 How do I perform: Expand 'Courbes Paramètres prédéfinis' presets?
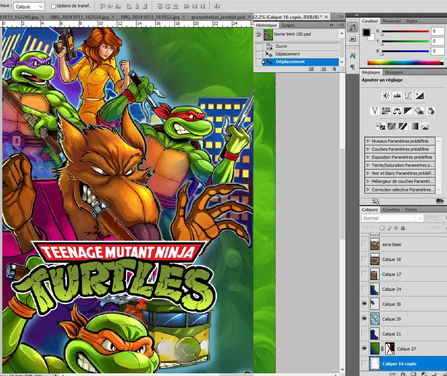click(x=368, y=149)
